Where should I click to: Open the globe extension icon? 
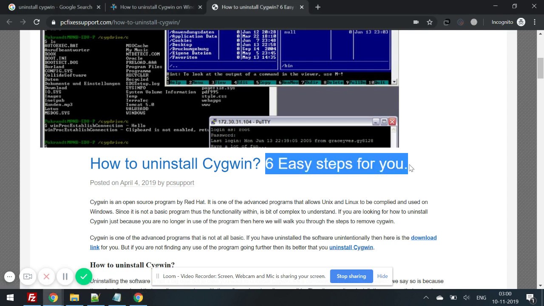coord(474,22)
